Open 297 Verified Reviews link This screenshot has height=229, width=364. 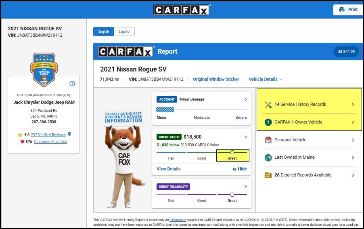(x=48, y=135)
